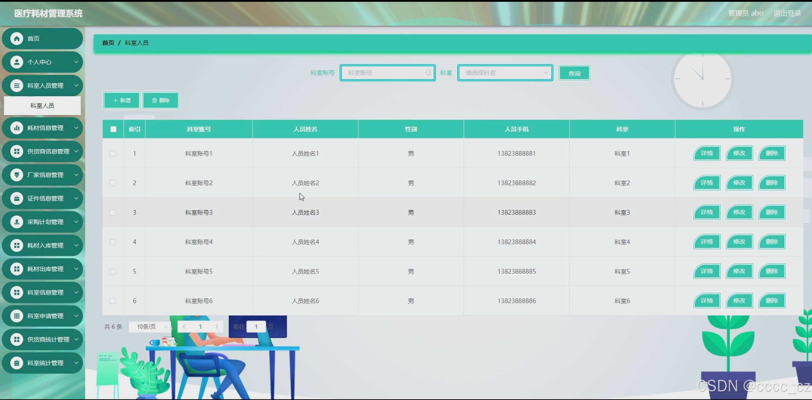Check the checkbox for row 科室账号1
This screenshot has width=812, height=400.
(113, 153)
